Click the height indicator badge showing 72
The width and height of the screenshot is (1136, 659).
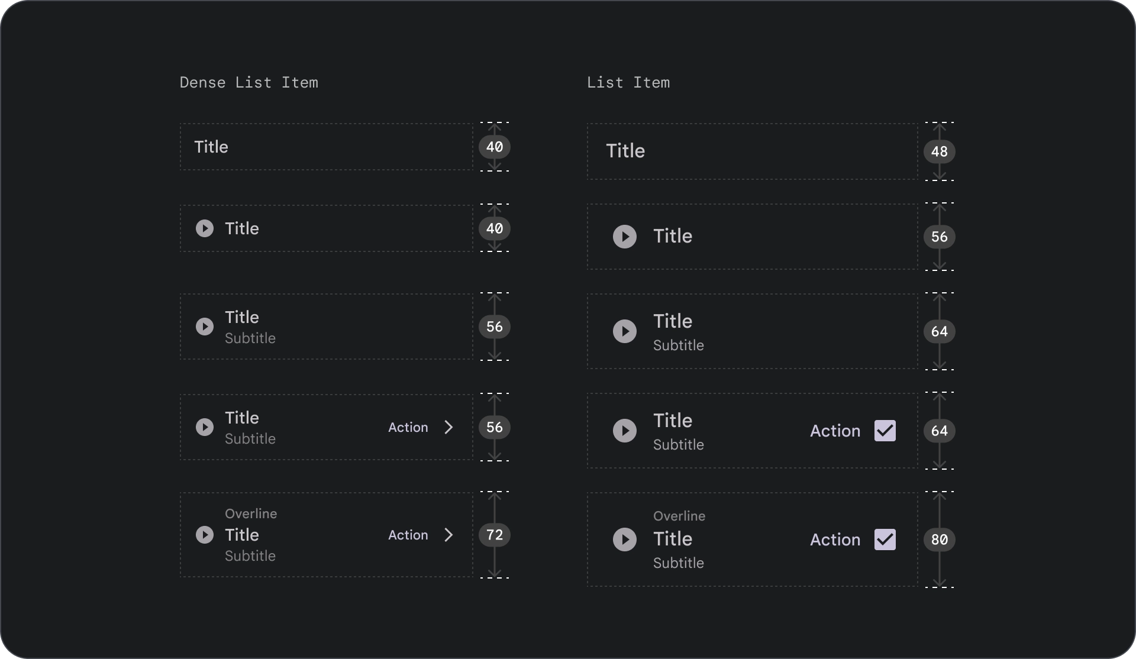[493, 534]
